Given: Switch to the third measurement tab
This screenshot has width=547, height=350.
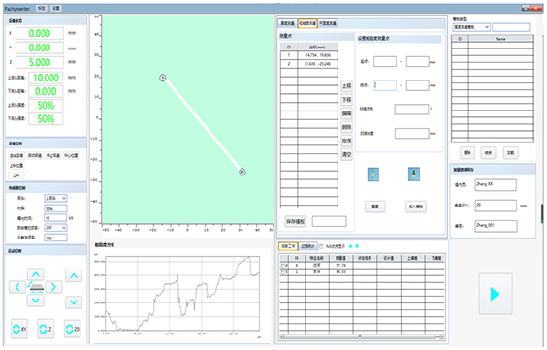Looking at the screenshot, I should (x=328, y=23).
